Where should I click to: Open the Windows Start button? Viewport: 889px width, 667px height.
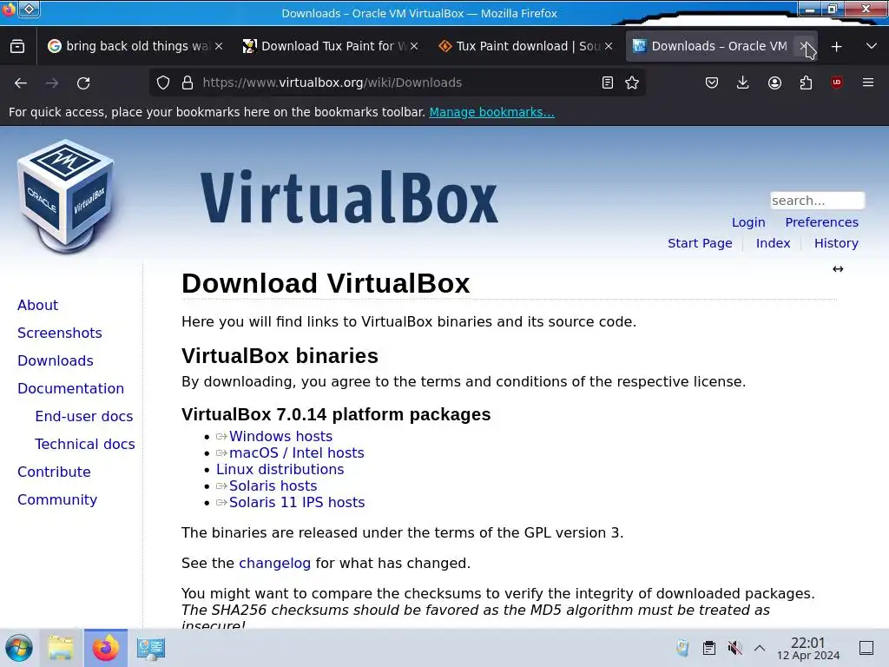pos(19,648)
